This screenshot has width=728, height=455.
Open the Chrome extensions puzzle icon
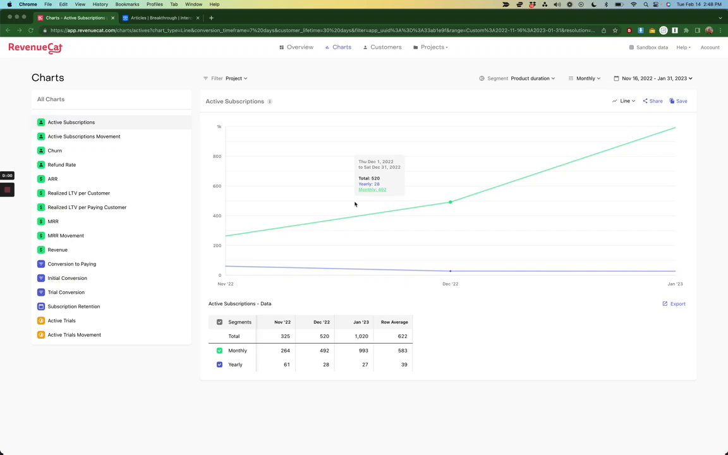click(686, 30)
